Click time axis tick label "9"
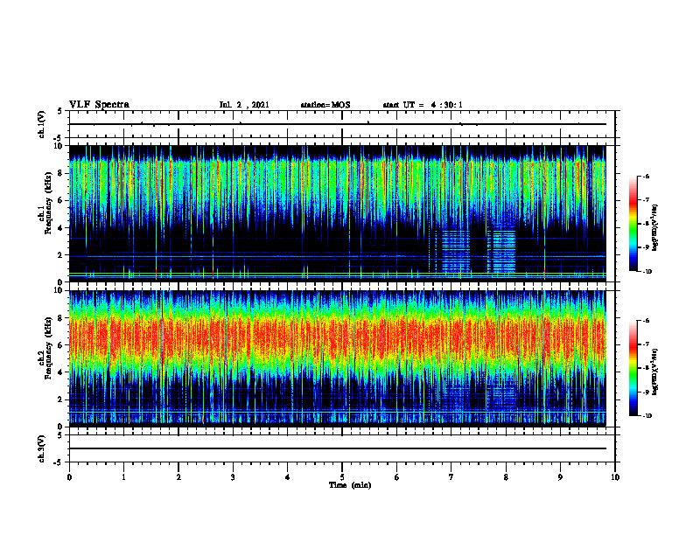The width and height of the screenshot is (693, 535). pos(560,477)
